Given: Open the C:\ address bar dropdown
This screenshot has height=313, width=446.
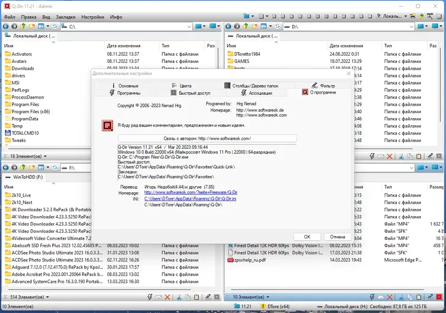Looking at the screenshot, I should coord(189,27).
